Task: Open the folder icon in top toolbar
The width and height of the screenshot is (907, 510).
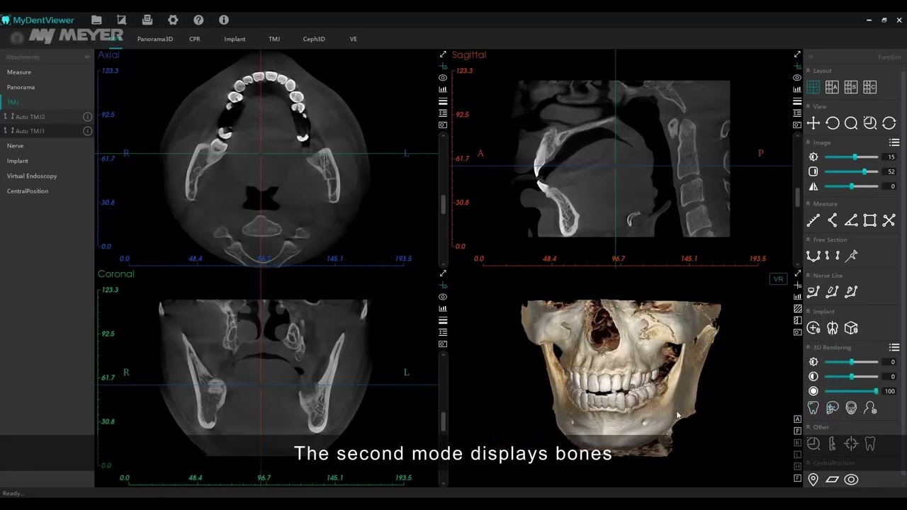Action: coord(96,20)
